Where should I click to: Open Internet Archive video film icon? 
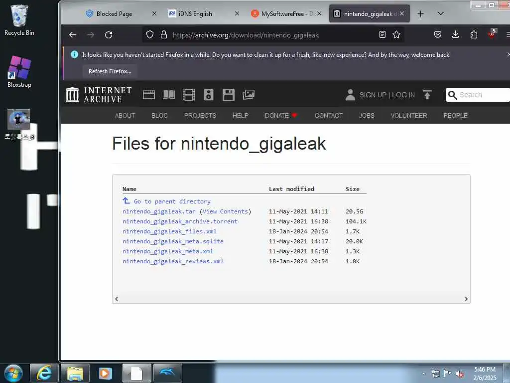coord(189,95)
